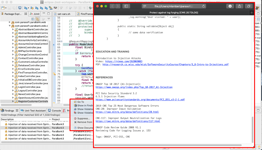Open Package Explorer view menu triangle
Viewport: 262px width, 150px height.
[x=49, y=19]
